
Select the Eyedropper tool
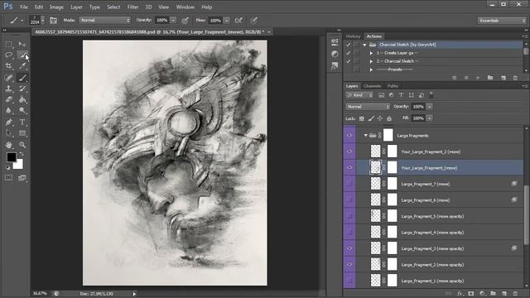[x=22, y=66]
